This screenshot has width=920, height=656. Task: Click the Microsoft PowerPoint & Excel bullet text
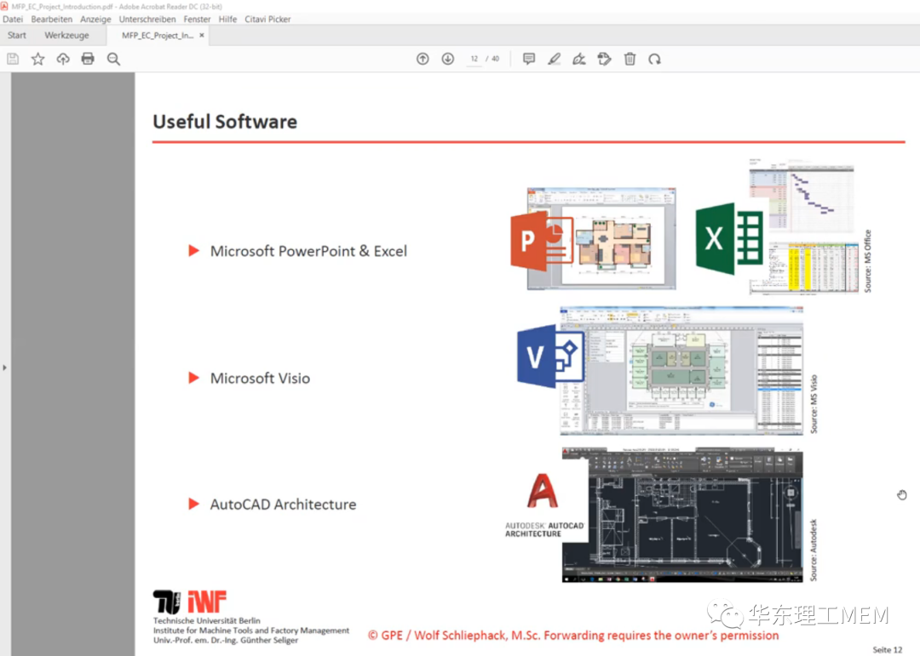tap(308, 251)
